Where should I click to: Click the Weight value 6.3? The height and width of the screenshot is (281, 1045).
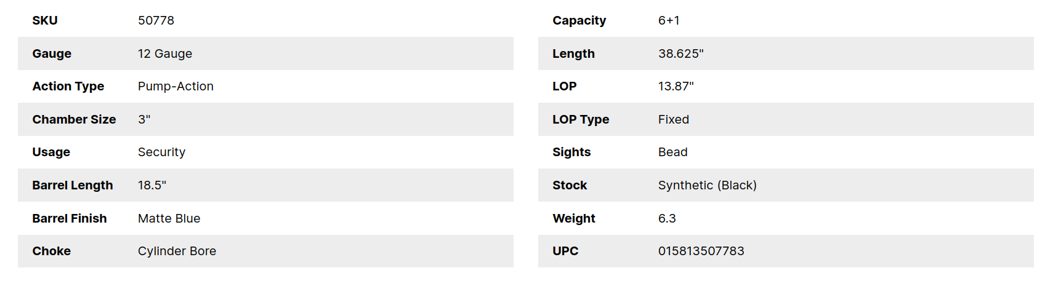tap(667, 218)
